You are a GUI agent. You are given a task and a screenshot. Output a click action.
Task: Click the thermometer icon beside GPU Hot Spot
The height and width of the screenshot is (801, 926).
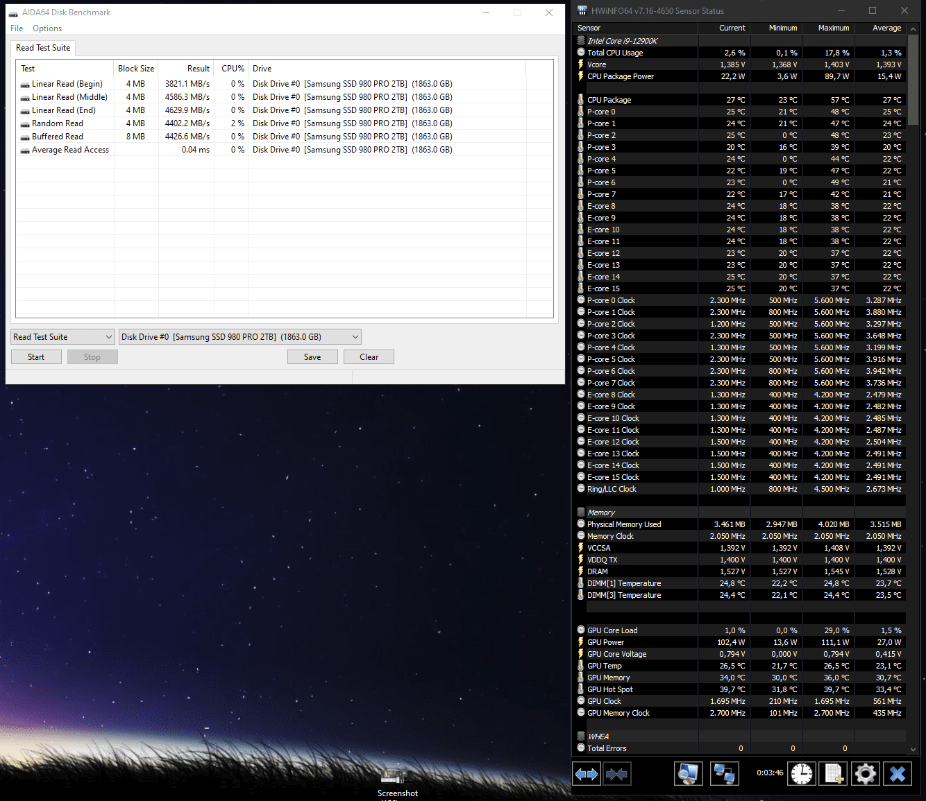pyautogui.click(x=581, y=689)
